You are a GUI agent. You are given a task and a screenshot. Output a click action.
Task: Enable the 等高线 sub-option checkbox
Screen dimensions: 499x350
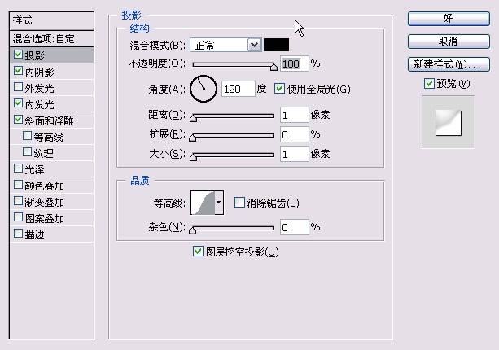[x=28, y=136]
